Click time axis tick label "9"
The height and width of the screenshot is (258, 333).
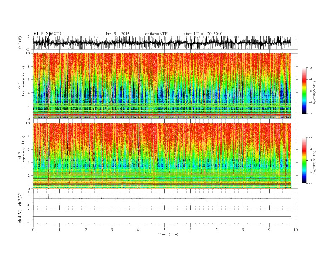pos(269,230)
